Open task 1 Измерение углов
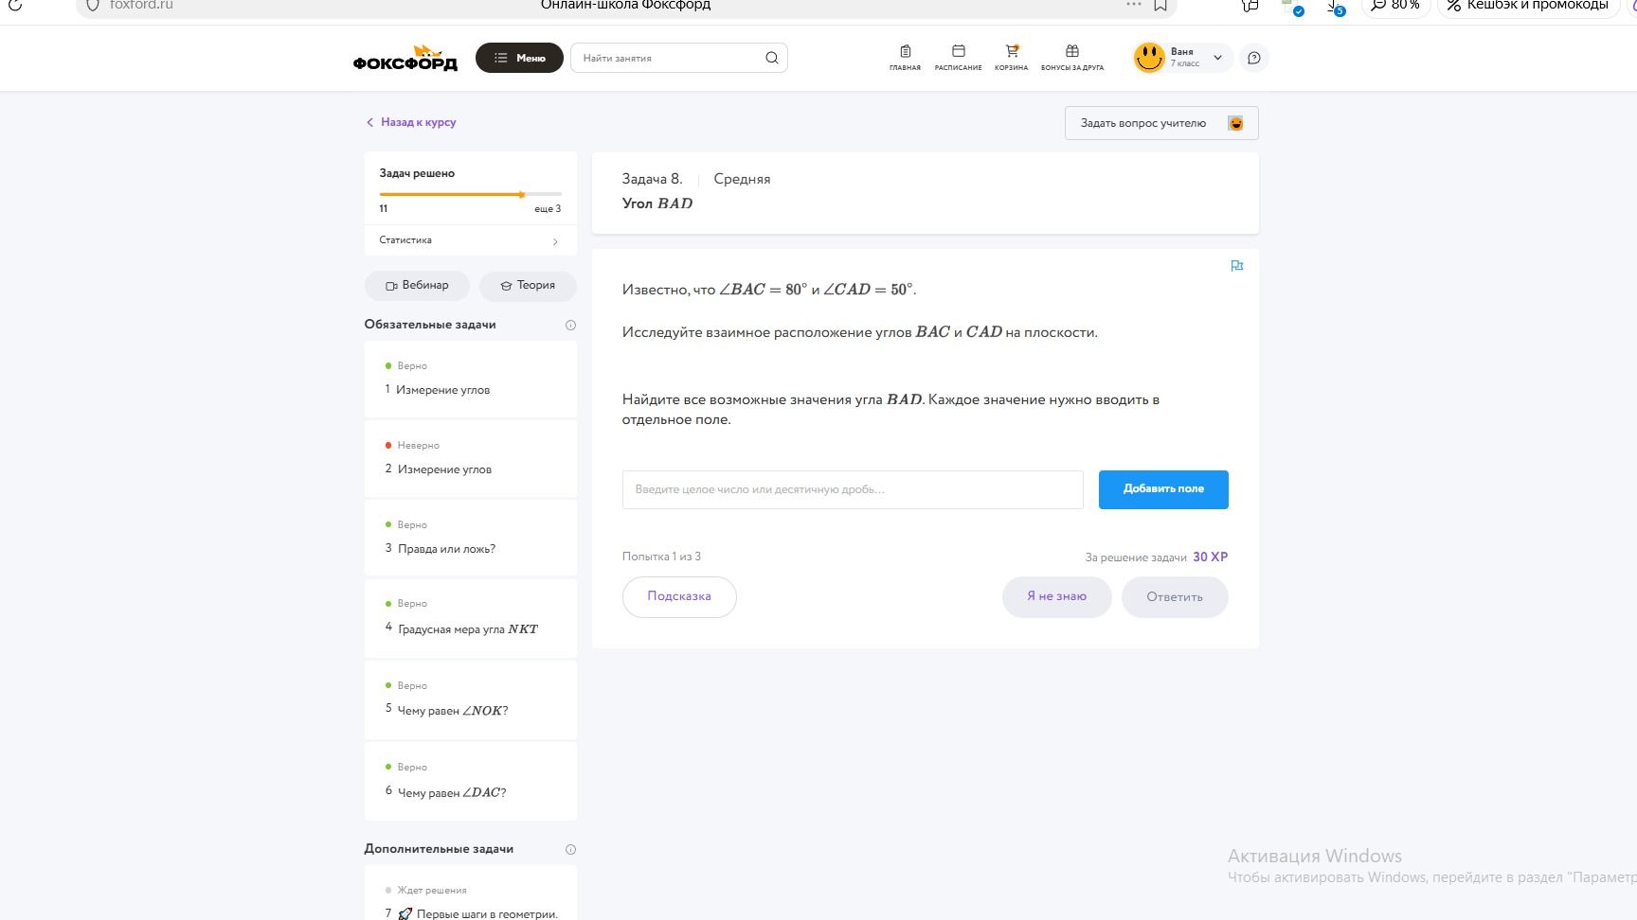Image resolution: width=1637 pixels, height=920 pixels. point(471,379)
